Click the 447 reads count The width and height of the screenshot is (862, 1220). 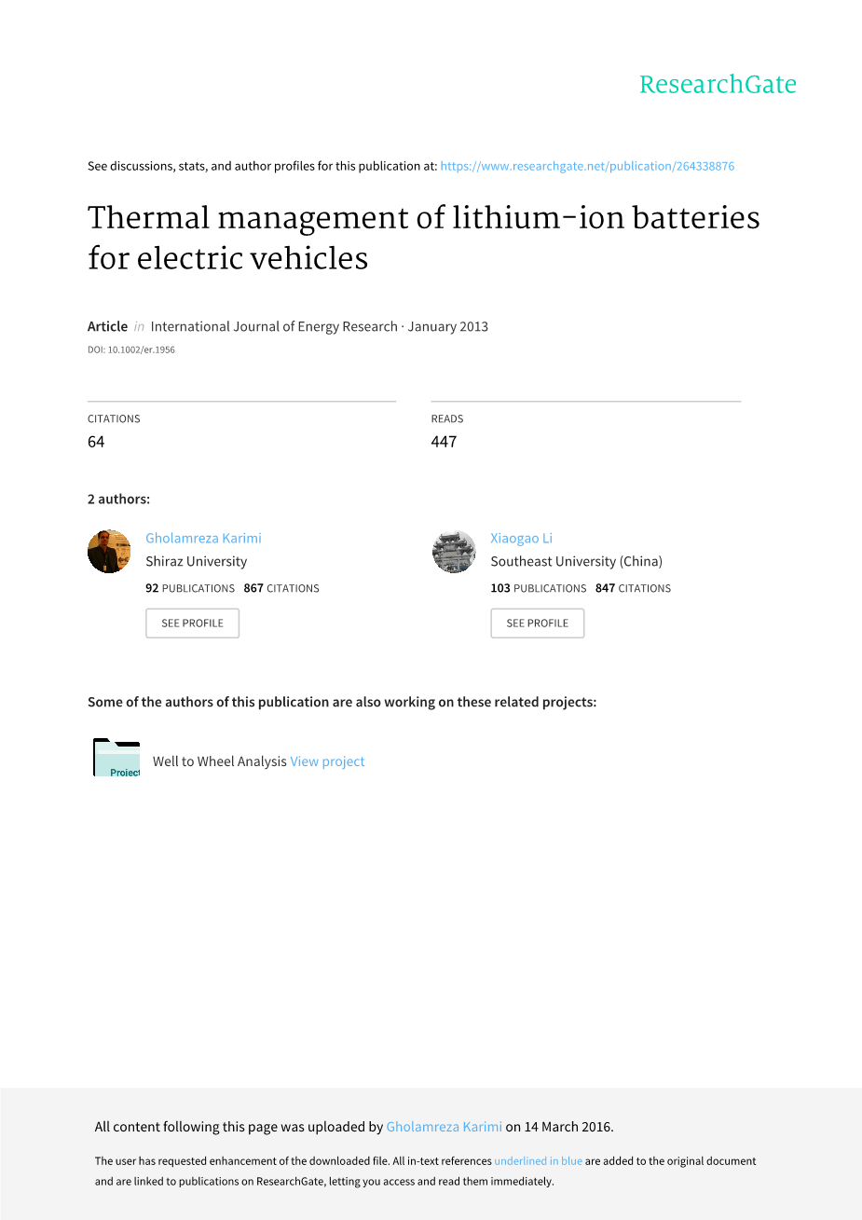444,442
